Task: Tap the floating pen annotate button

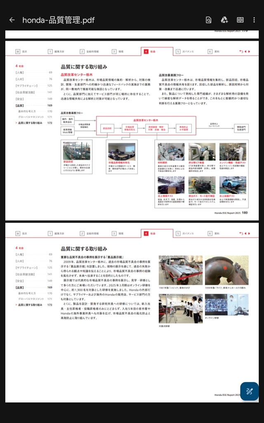Action: (249, 391)
